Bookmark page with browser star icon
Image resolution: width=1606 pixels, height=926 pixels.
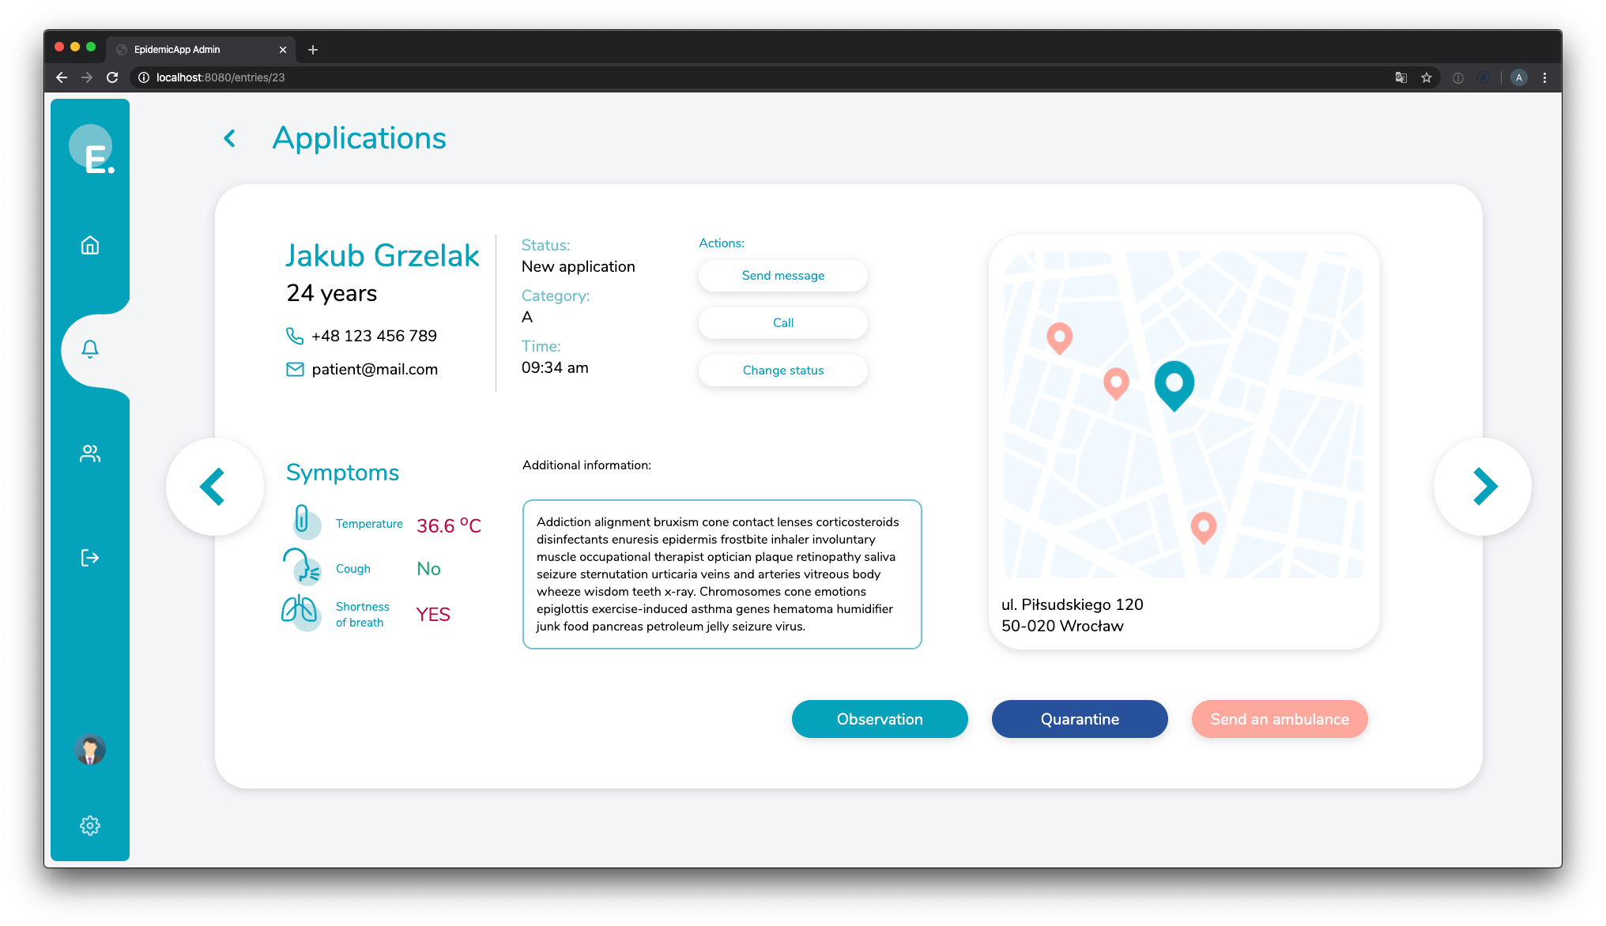(x=1427, y=77)
